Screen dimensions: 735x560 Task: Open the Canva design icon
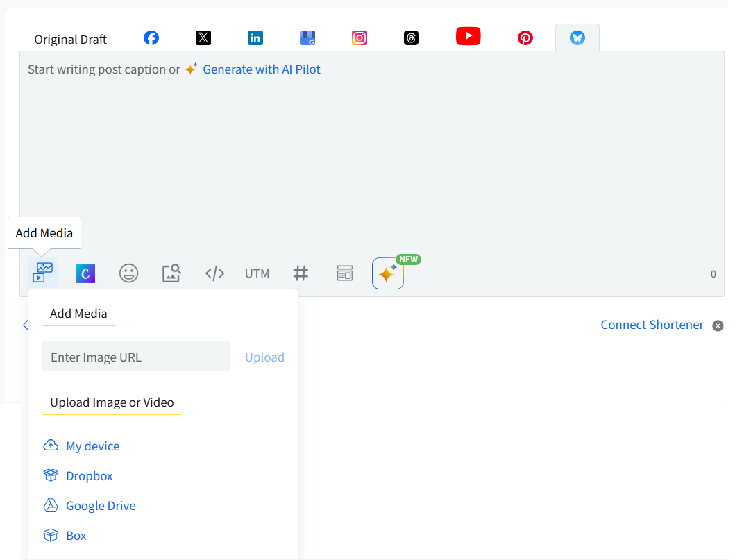tap(85, 273)
